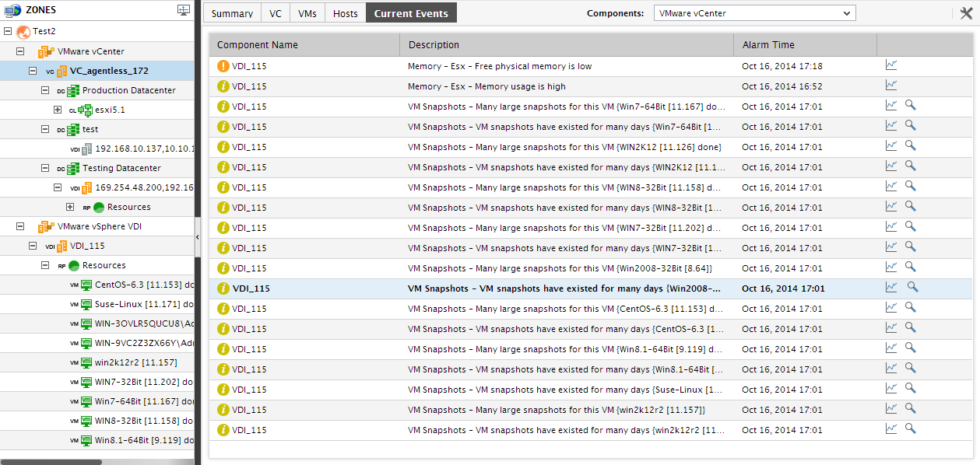The image size is (980, 465).
Task: Collapse the Test2 zone node
Action: (x=8, y=32)
